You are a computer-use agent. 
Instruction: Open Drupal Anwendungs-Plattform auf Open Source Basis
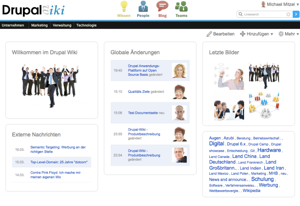tap(144, 70)
